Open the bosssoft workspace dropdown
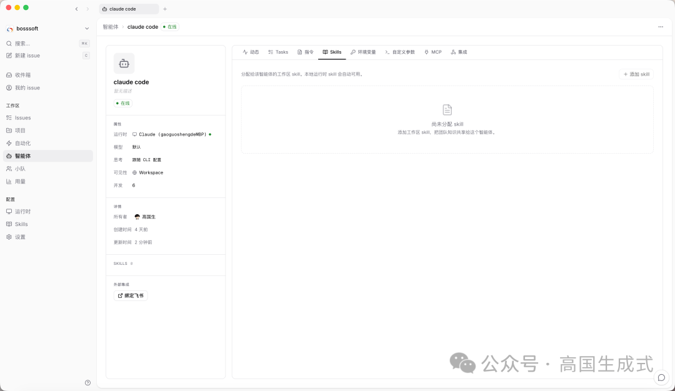 point(47,29)
